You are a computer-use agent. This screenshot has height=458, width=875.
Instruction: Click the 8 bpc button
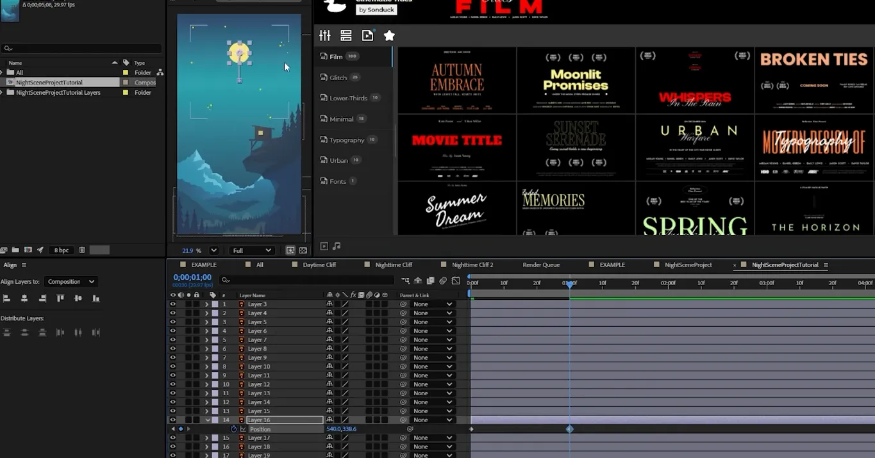click(x=61, y=250)
